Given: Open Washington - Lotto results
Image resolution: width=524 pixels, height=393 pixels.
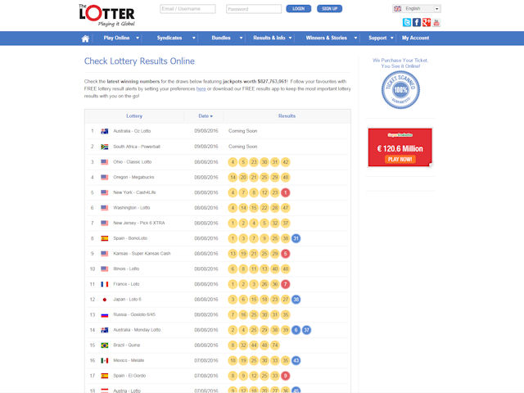Looking at the screenshot, I should (x=132, y=208).
